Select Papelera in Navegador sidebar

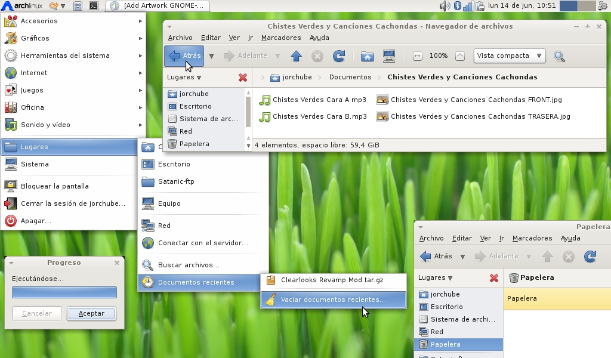[x=205, y=144]
